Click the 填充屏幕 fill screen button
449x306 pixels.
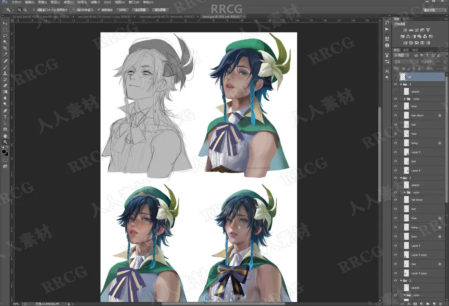pos(160,10)
